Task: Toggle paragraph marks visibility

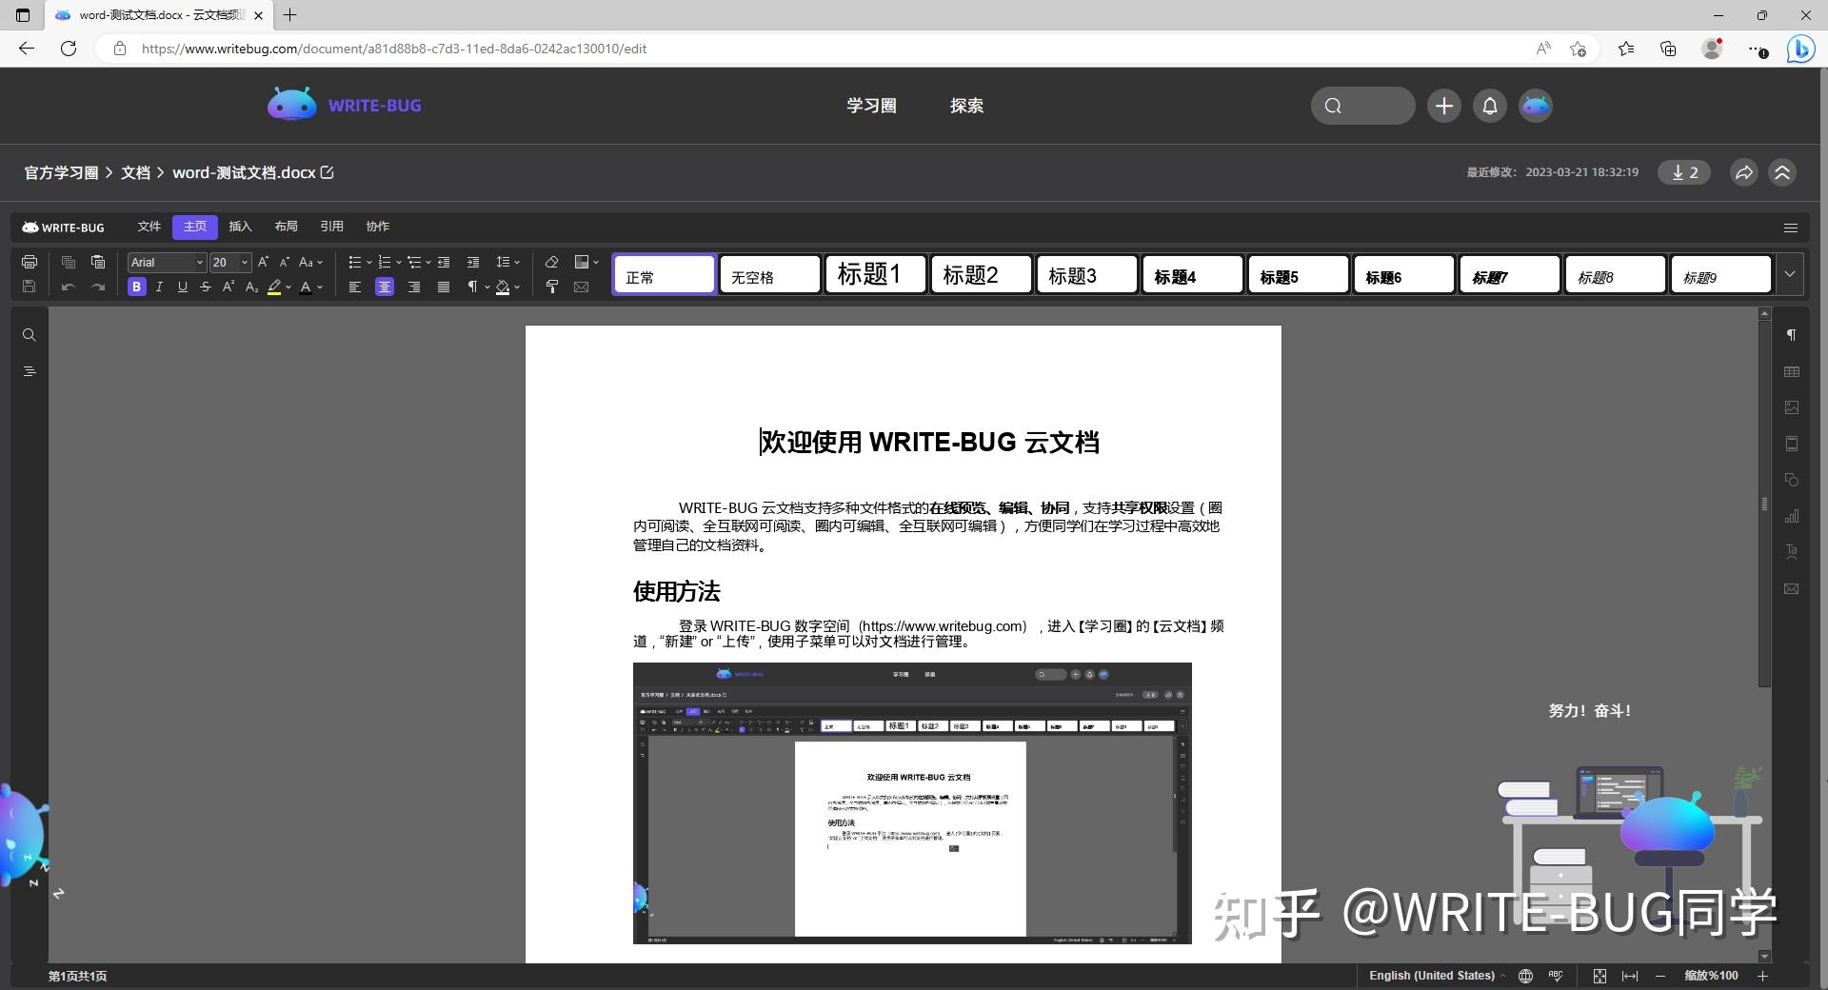Action: [474, 287]
